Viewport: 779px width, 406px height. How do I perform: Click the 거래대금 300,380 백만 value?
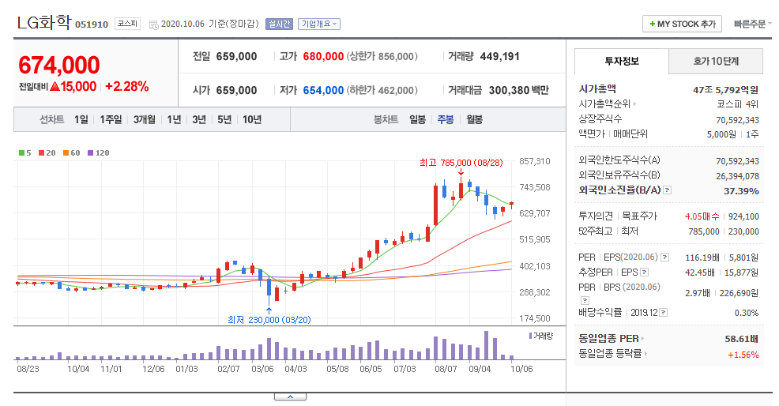click(x=518, y=91)
